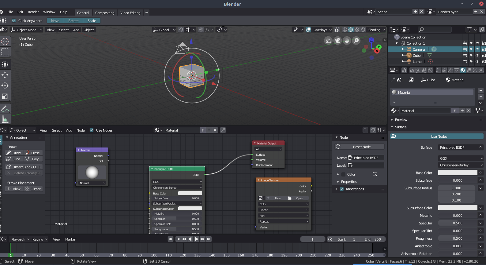Open the Texture properties checker tab
The height and width of the screenshot is (265, 486).
469,70
